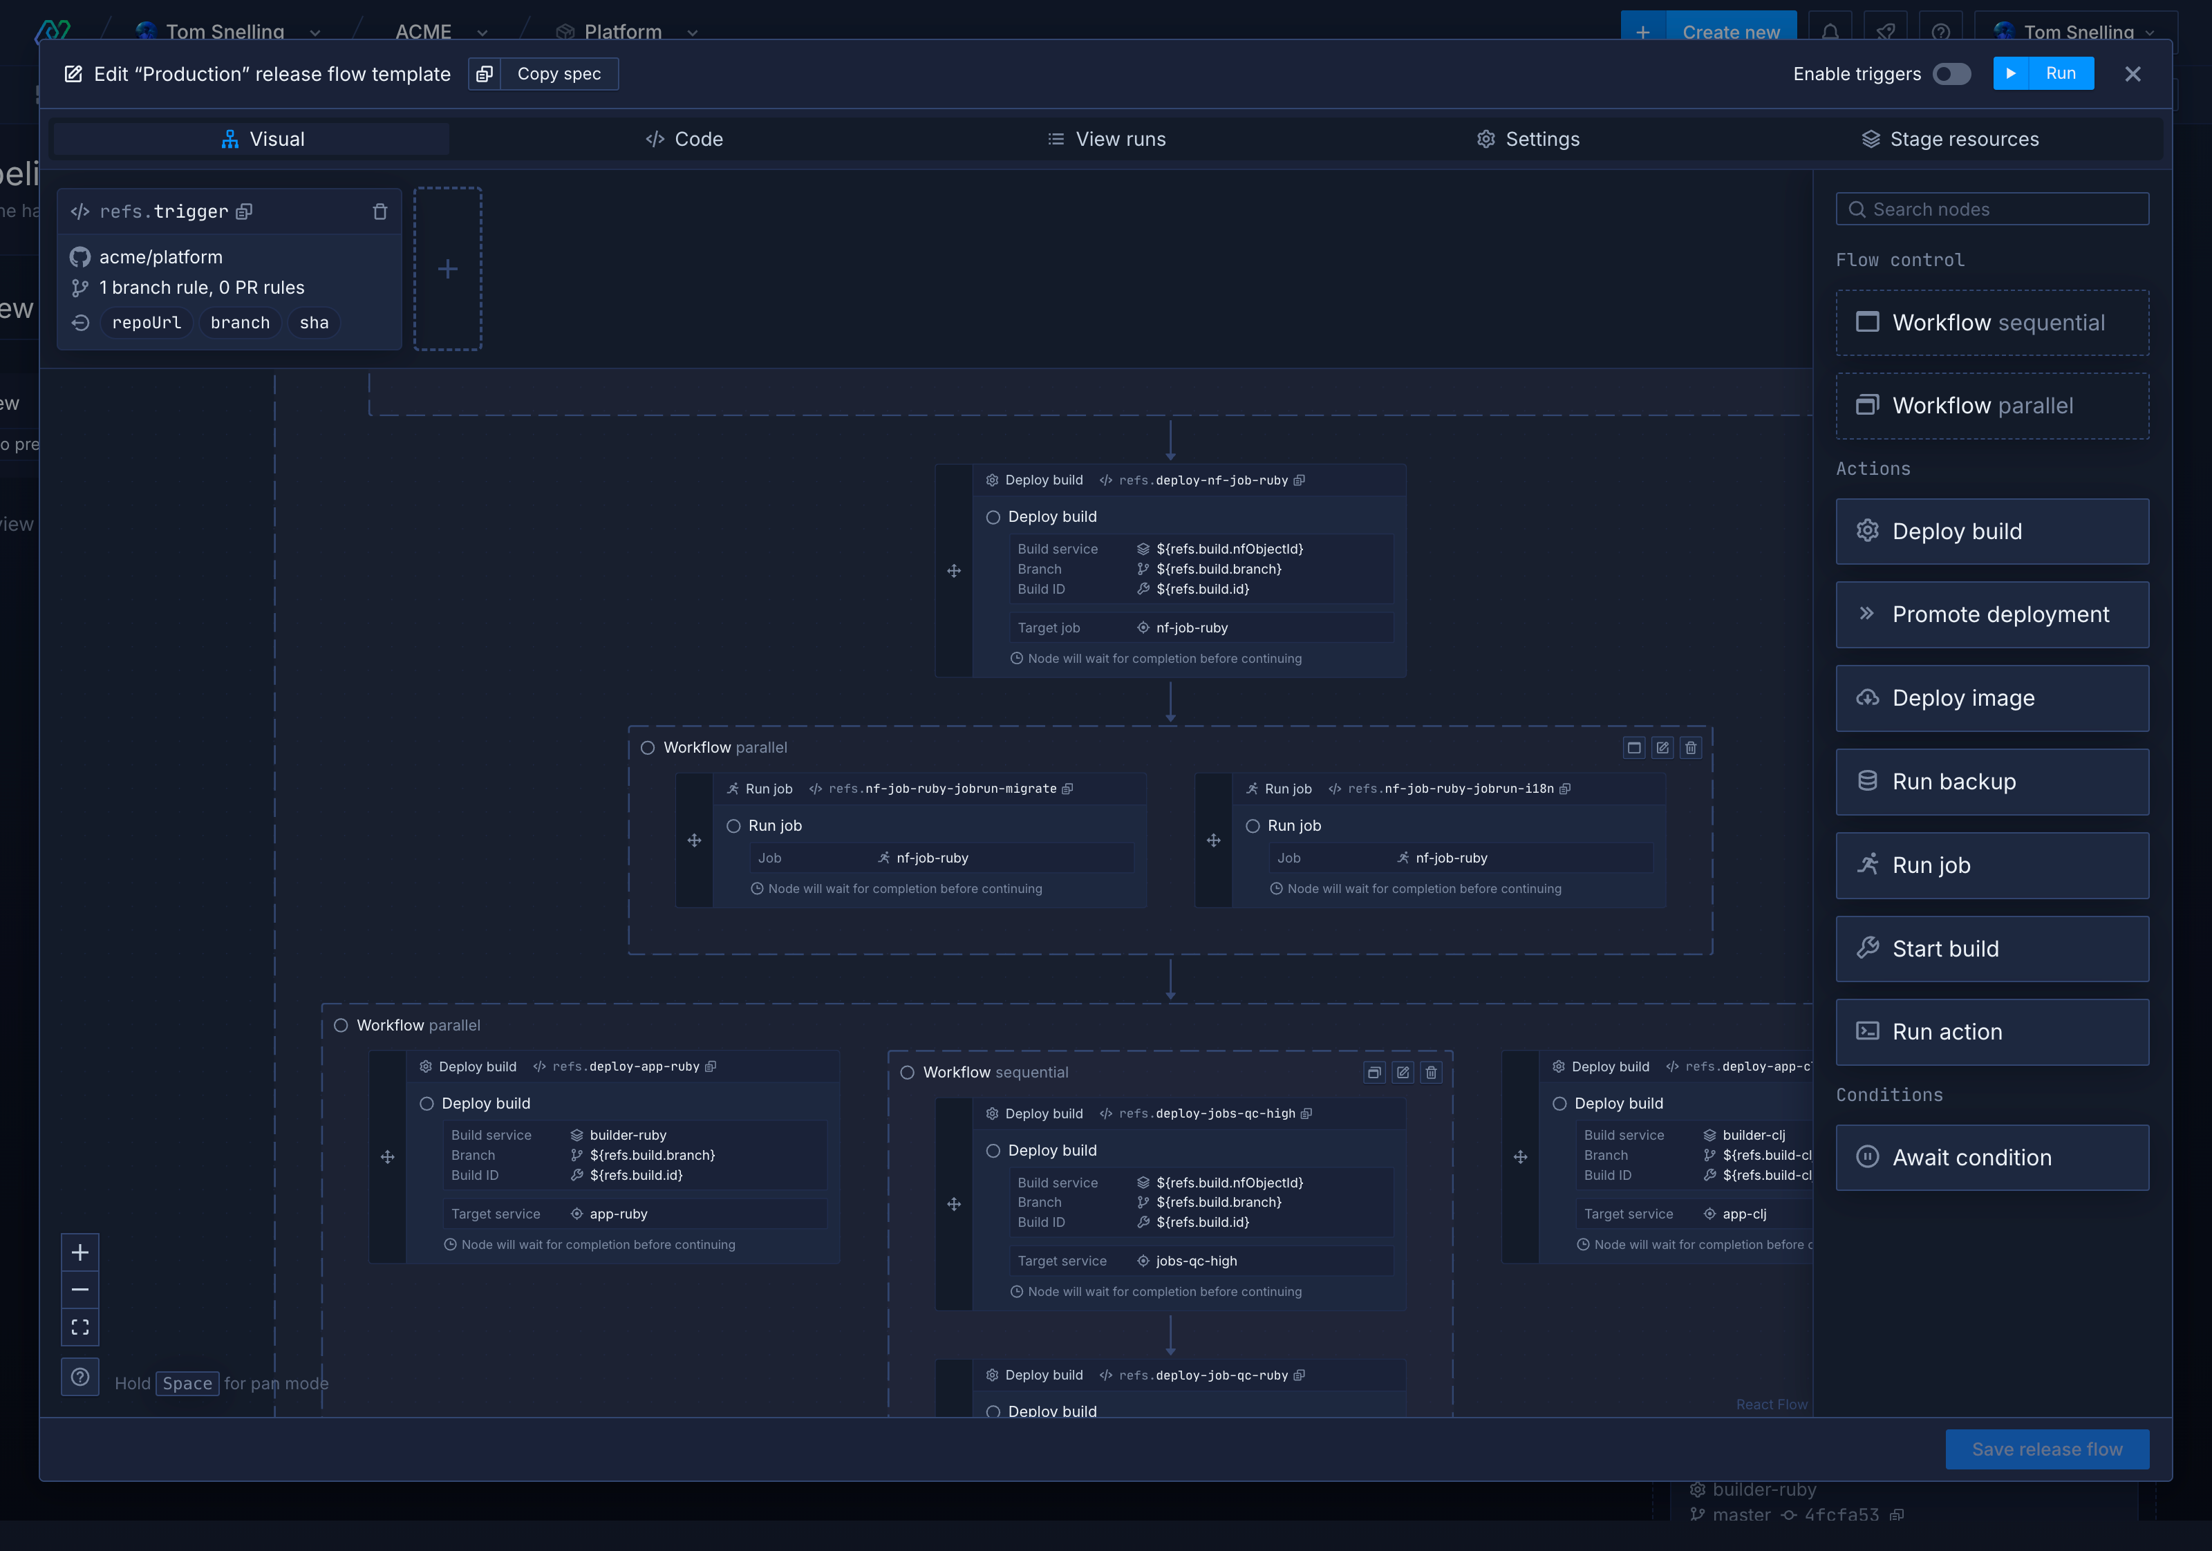
Task: Open the canvas help question icon
Action: click(80, 1377)
